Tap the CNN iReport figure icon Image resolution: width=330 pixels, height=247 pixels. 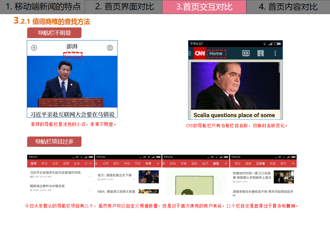click(260, 54)
